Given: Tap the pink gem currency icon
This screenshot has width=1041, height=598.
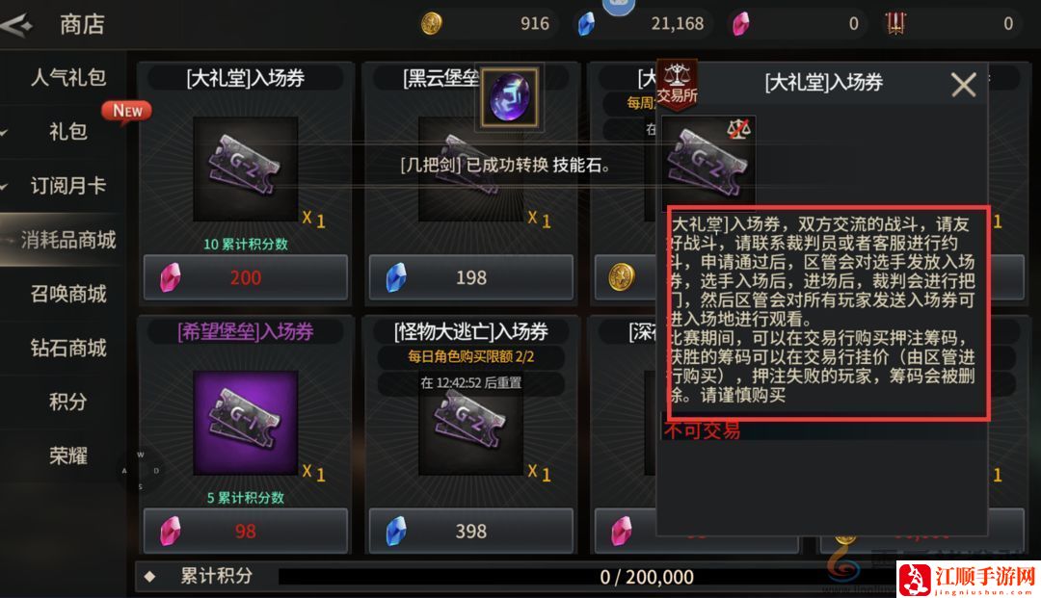Looking at the screenshot, I should (x=740, y=24).
